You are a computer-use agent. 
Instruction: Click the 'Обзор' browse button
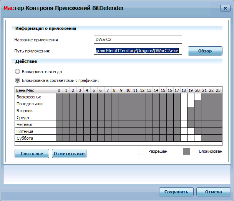(205, 51)
